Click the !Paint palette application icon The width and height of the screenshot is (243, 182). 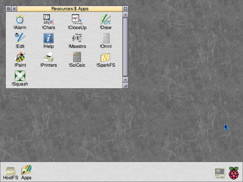click(x=20, y=57)
